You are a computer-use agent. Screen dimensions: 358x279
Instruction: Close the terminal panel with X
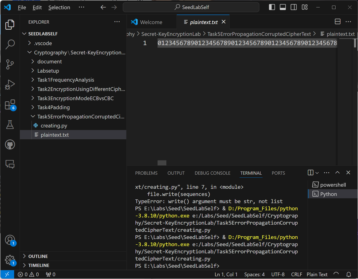348,173
